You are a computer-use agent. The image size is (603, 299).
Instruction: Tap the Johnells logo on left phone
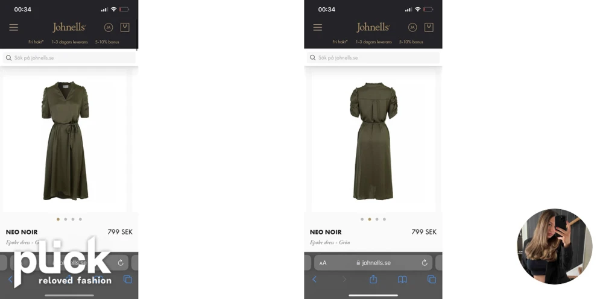point(69,27)
